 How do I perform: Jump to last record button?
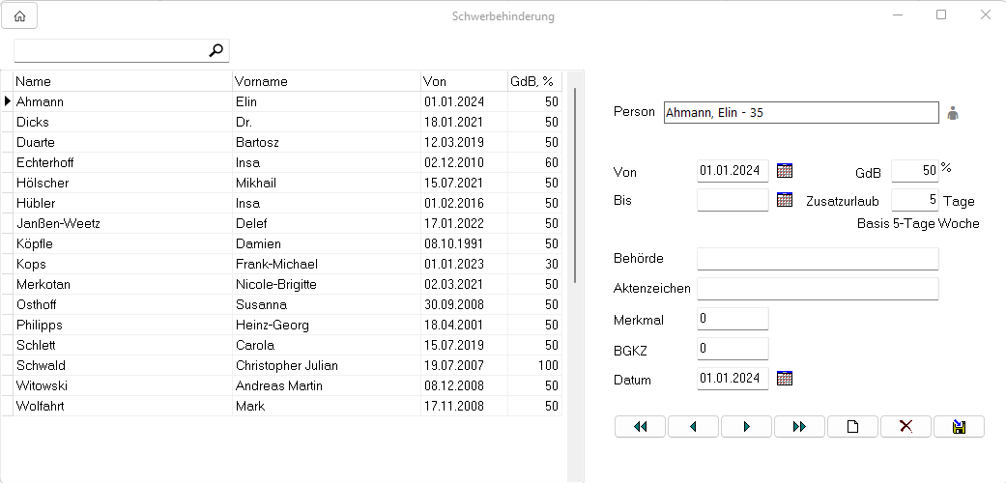click(799, 427)
